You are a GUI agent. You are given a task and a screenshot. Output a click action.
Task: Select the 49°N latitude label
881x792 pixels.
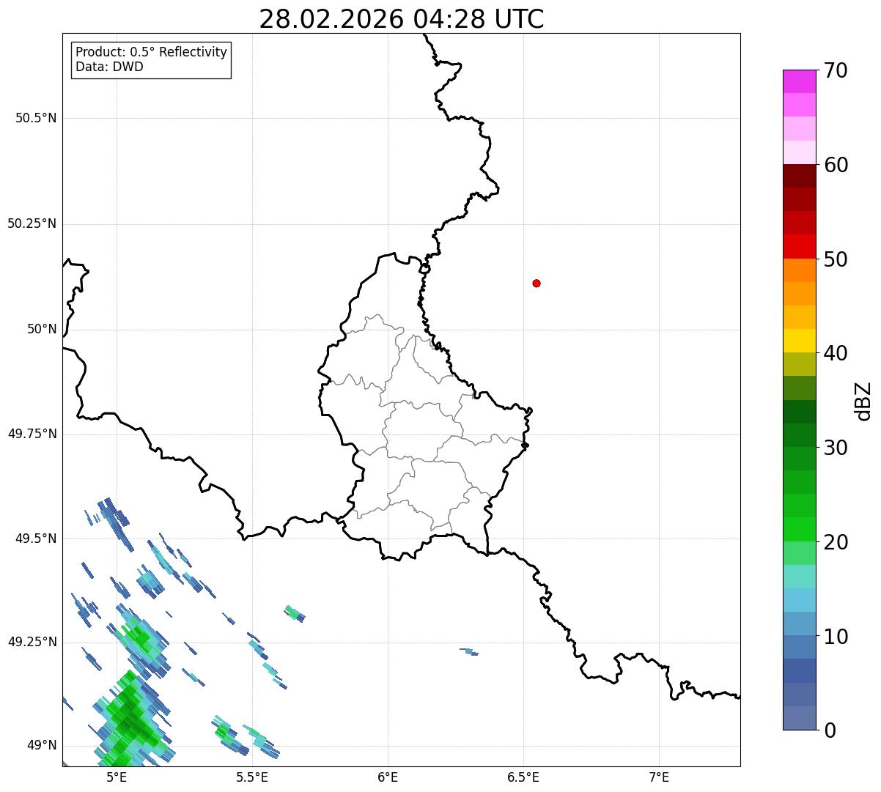42,746
